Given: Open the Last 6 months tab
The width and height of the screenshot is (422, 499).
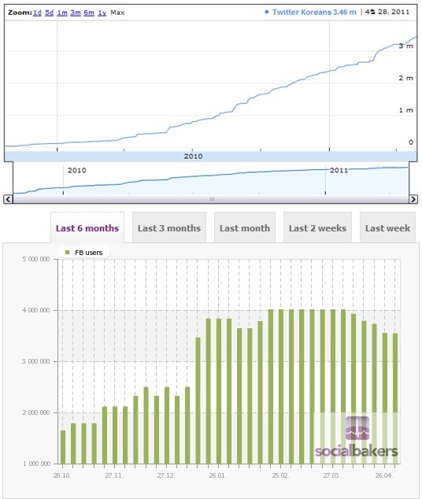Looking at the screenshot, I should click(87, 228).
